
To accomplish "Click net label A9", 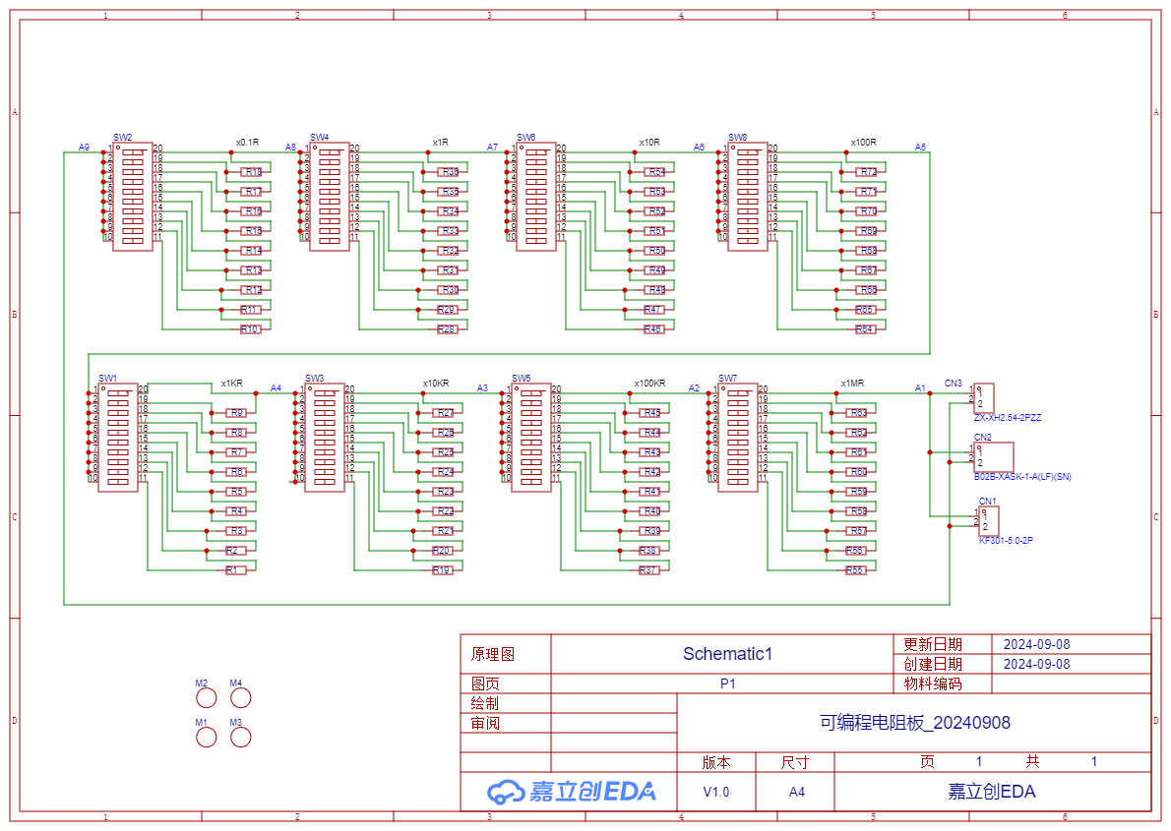I will 84,148.
